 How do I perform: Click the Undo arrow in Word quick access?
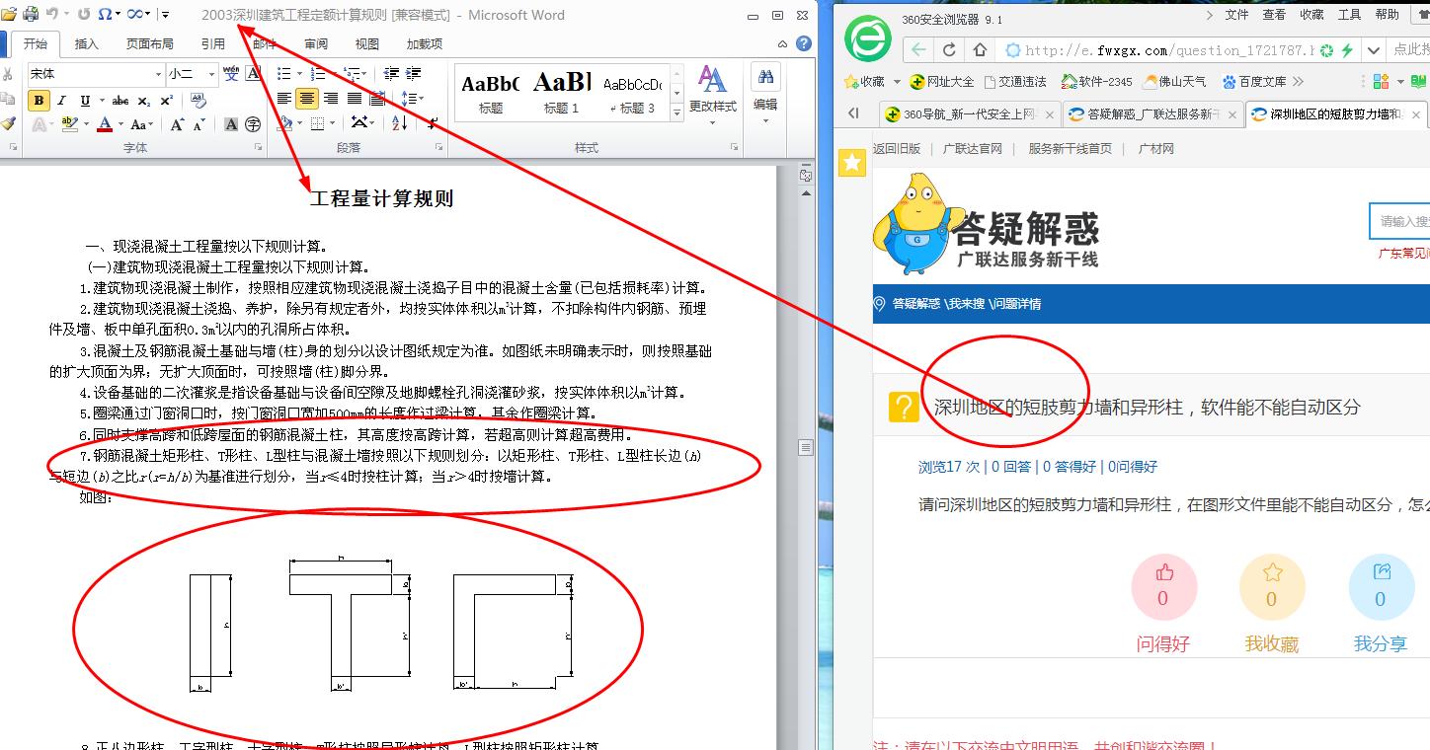pyautogui.click(x=51, y=15)
